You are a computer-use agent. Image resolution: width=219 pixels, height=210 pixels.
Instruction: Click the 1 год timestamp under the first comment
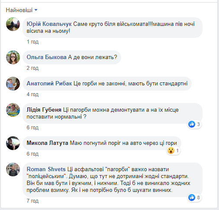click(x=32, y=42)
